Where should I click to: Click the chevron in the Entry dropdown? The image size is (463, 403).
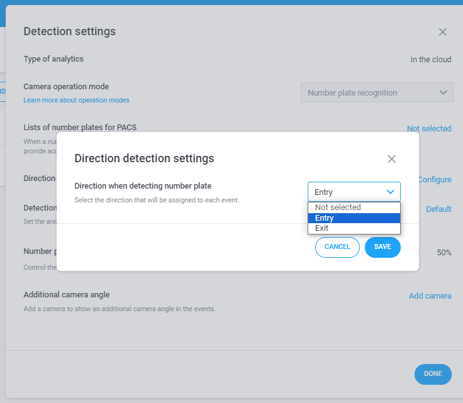(391, 192)
